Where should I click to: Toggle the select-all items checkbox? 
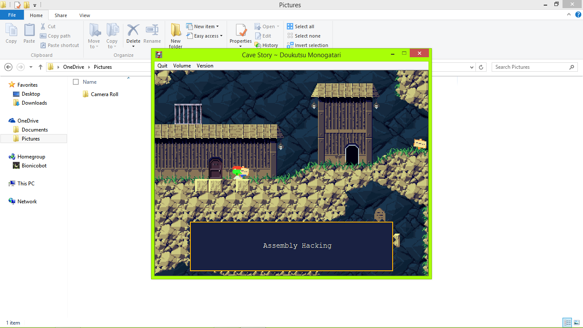[x=76, y=82]
